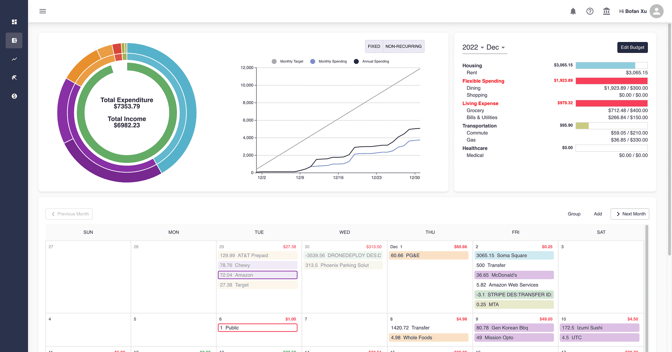This screenshot has width=672, height=352.
Task: Open the bank accounts icon
Action: (607, 11)
